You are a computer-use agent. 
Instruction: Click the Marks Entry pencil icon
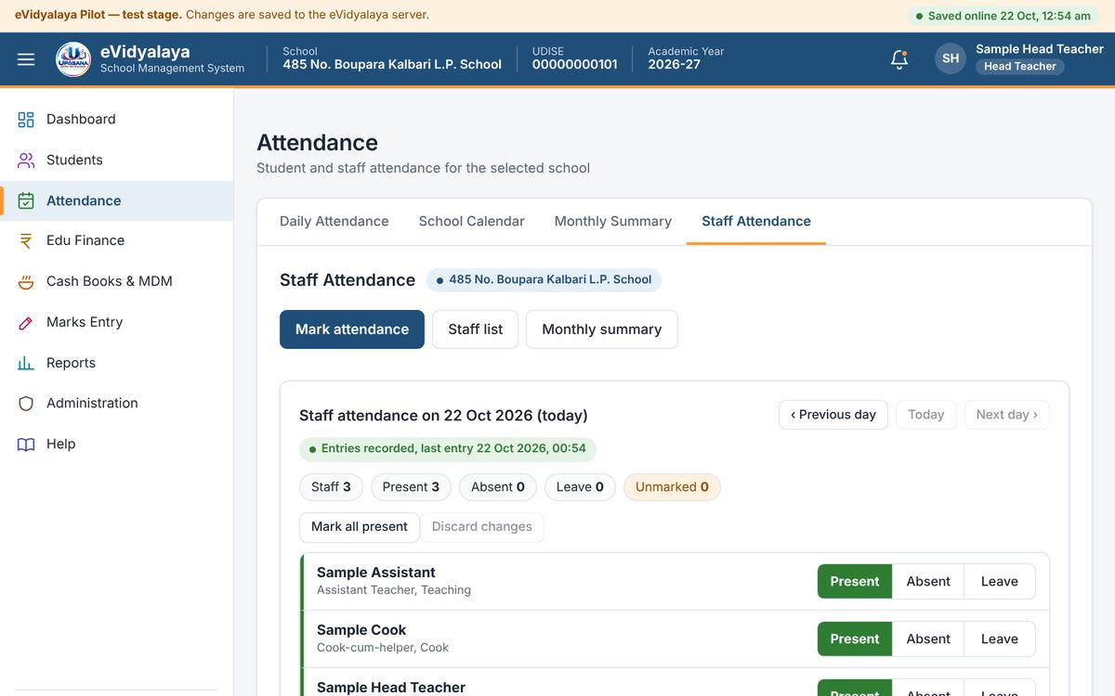point(26,322)
